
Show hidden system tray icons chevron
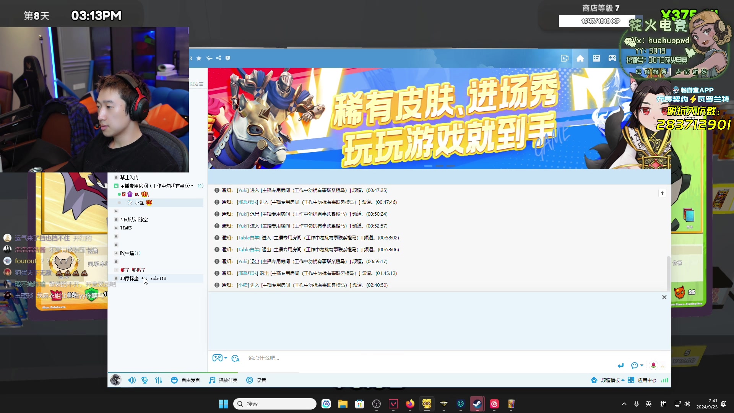coord(624,404)
